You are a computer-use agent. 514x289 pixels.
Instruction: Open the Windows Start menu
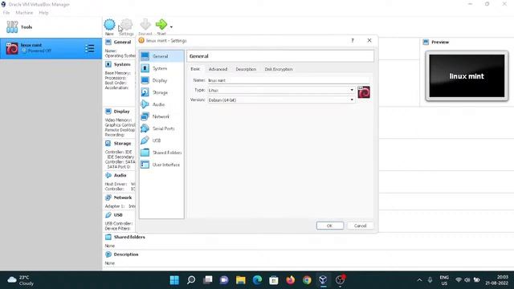[174, 280]
